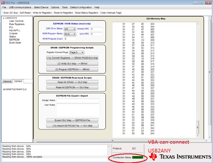Click memory map row with value 338
The height and width of the screenshot is (163, 213).
click(x=138, y=117)
